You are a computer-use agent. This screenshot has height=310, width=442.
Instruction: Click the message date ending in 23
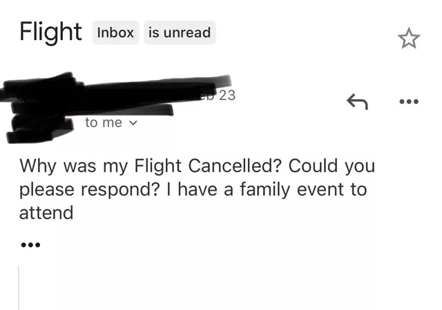point(221,95)
